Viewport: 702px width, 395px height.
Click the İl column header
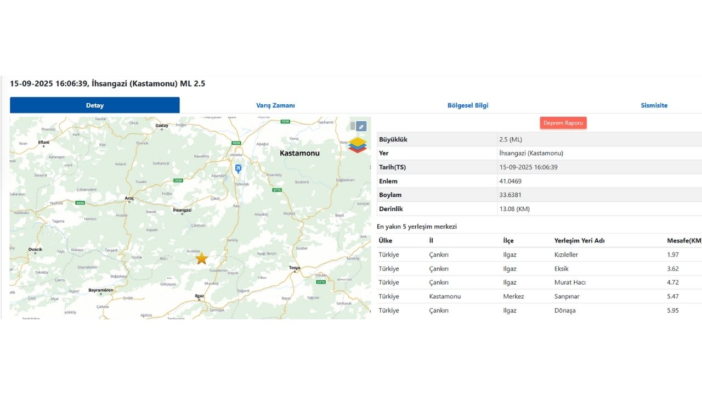point(431,240)
